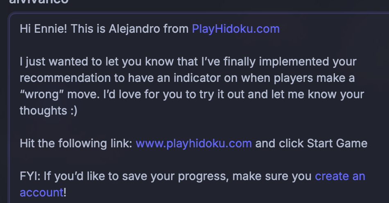Click the "create an" link text
Viewport: 389px width, 203px height.
click(340, 176)
